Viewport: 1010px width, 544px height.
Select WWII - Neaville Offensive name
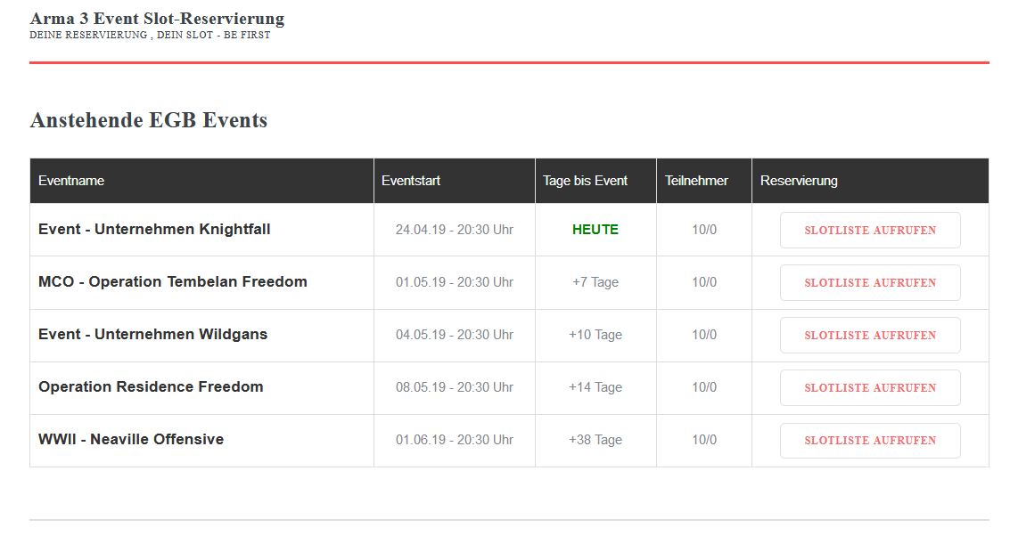coord(131,440)
